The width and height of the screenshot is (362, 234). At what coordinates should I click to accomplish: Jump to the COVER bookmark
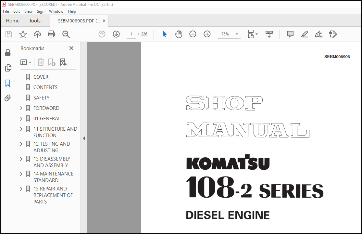point(41,77)
